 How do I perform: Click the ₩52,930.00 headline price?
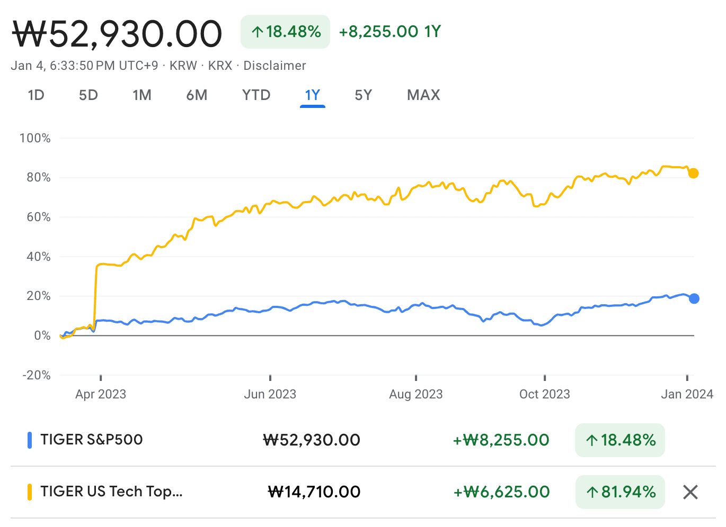click(117, 34)
